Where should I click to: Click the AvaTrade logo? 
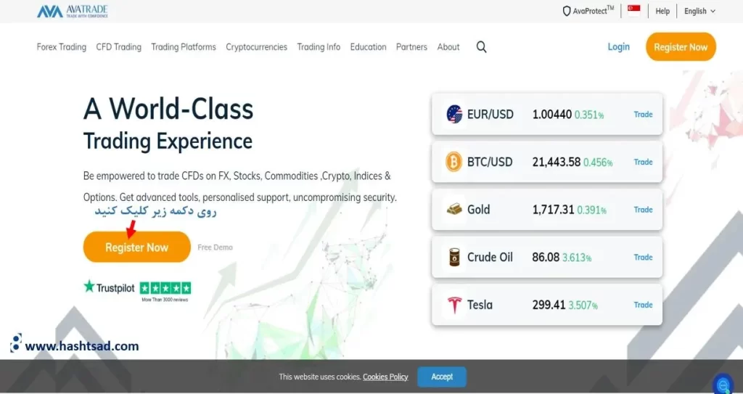(73, 12)
